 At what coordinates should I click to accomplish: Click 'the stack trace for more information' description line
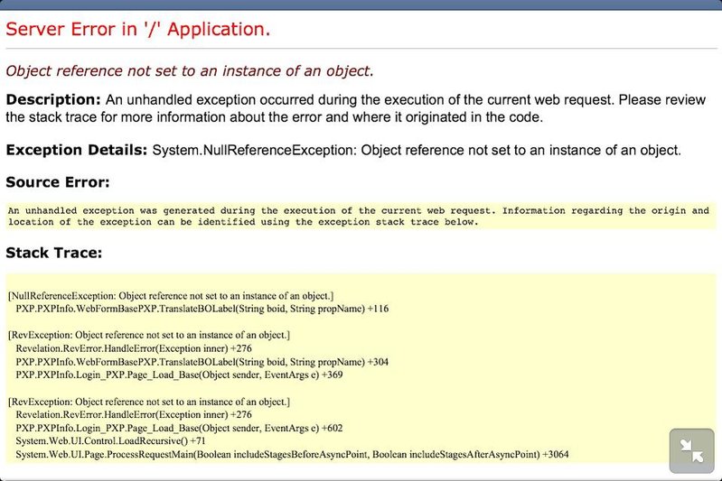[x=274, y=117]
